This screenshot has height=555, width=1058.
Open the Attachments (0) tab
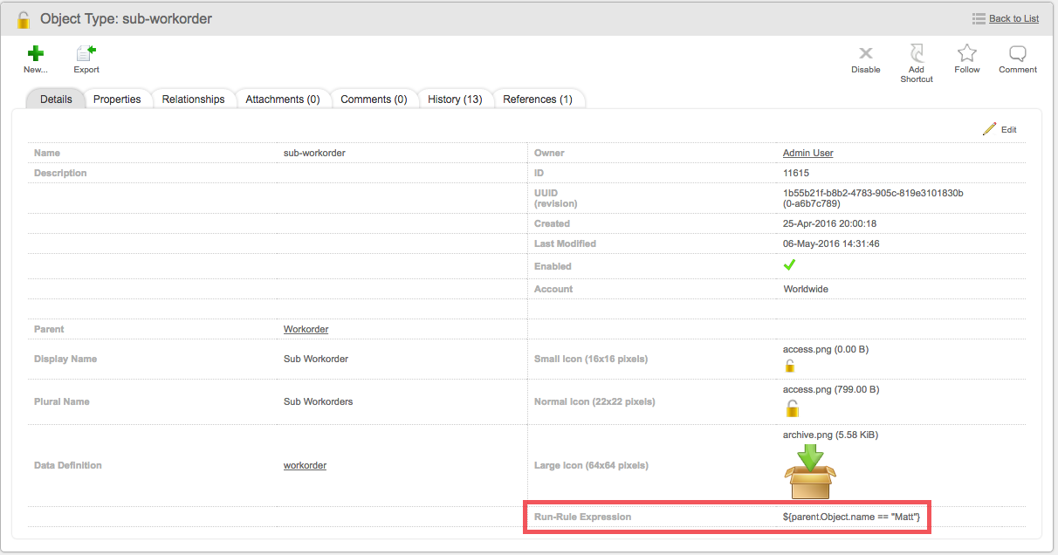pos(282,99)
